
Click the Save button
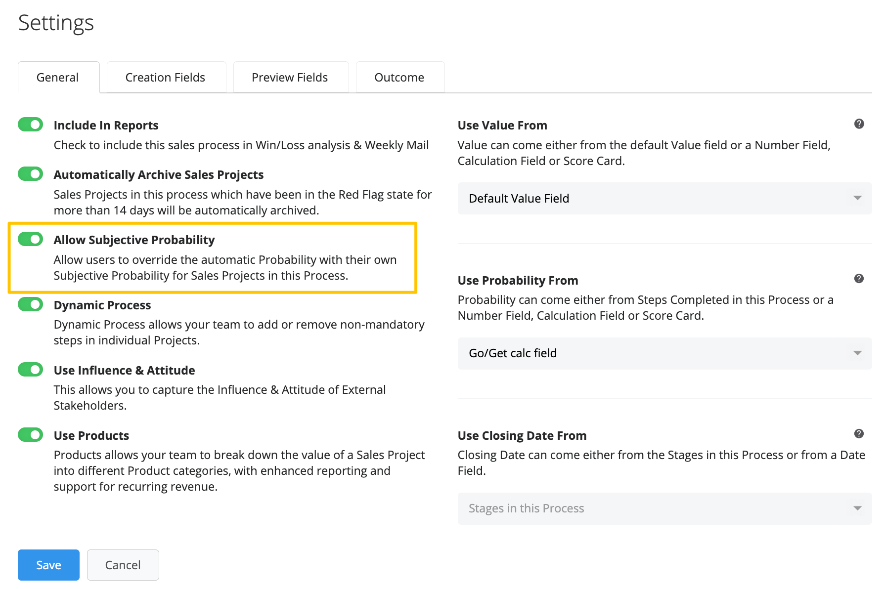coord(48,565)
